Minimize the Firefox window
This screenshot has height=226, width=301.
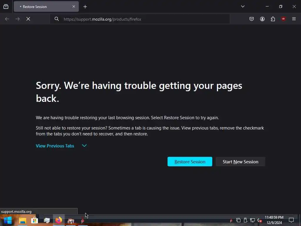pos(267,6)
